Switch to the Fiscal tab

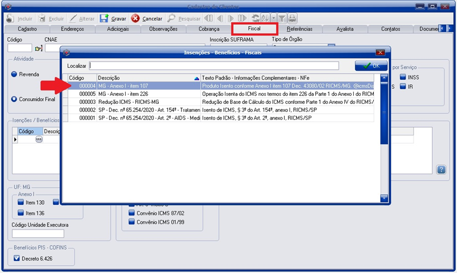click(254, 28)
